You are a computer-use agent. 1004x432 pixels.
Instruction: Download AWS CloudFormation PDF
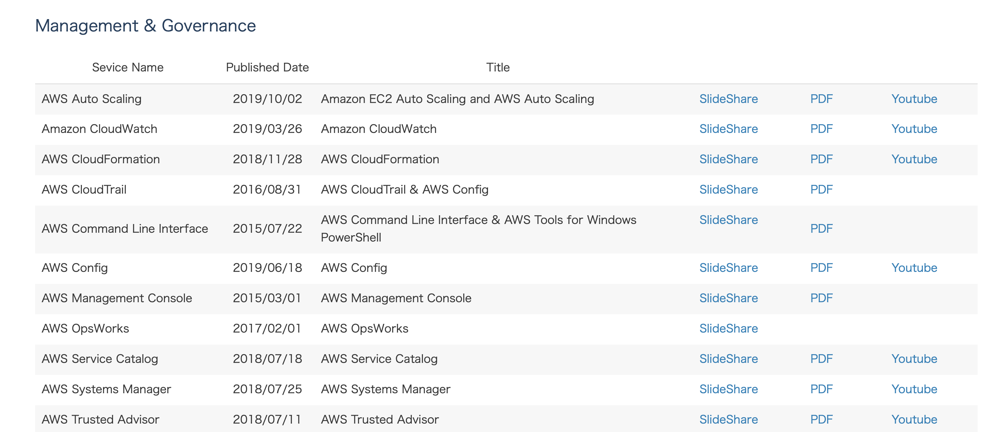tap(821, 159)
